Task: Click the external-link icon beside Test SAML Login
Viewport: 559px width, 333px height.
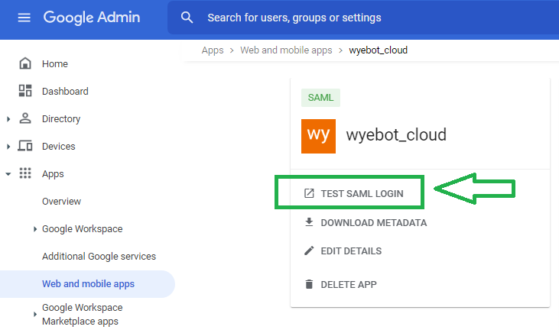Action: [x=309, y=193]
